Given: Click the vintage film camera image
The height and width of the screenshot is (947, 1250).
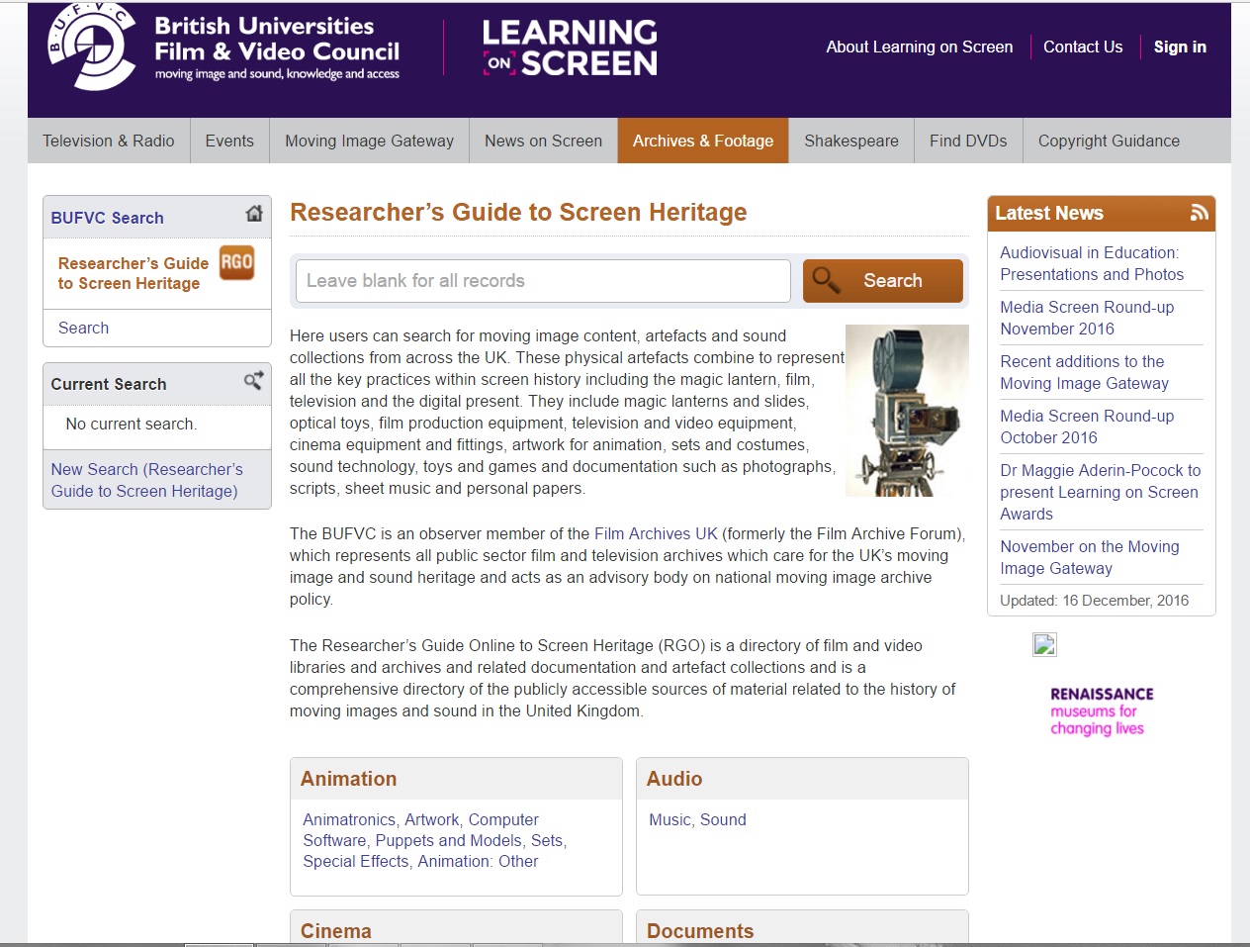Looking at the screenshot, I should pyautogui.click(x=907, y=411).
